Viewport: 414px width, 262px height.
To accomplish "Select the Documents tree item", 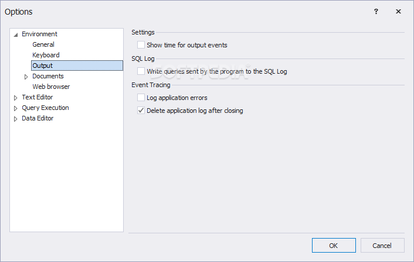I will tap(48, 76).
